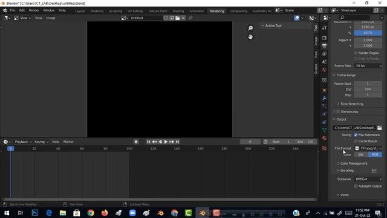Open the Frame Rate 30 fps dropdown
The width and height of the screenshot is (387, 218).
point(368,66)
